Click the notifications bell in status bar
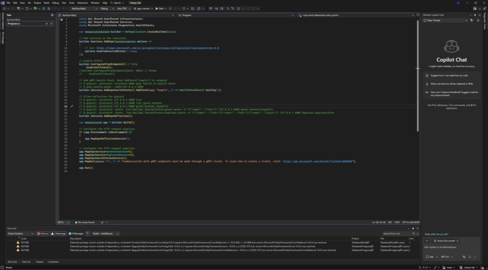Image resolution: width=488 pixels, height=270 pixels. (x=483, y=268)
